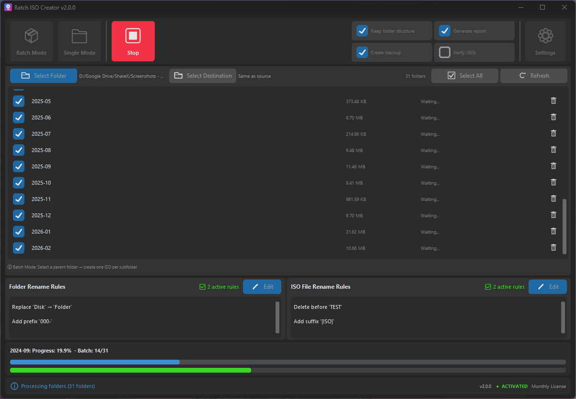Click the Batch ISO Creator app icon
This screenshot has width=576, height=399.
(8, 7)
